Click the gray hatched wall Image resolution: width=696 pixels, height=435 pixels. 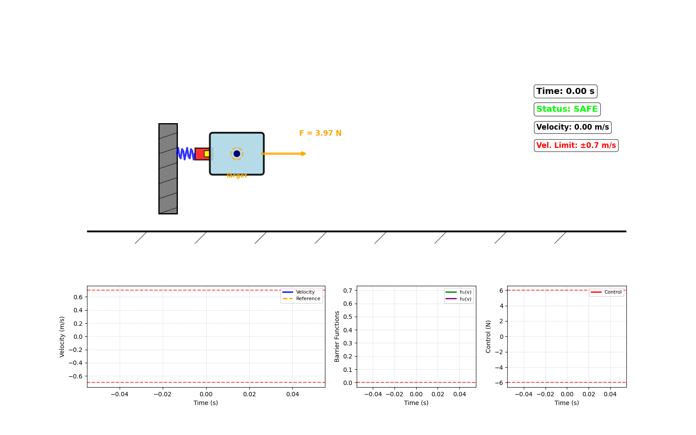point(168,169)
